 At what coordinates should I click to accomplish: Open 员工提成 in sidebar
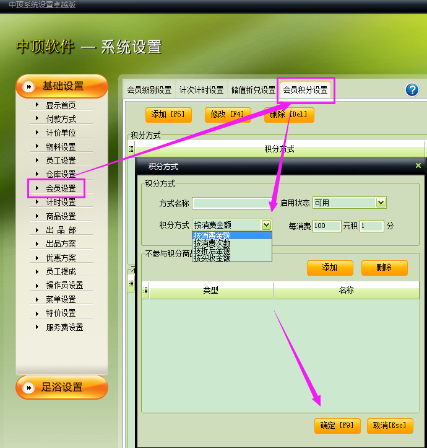point(61,271)
